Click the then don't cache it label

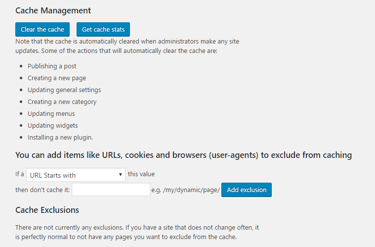pyautogui.click(x=42, y=190)
